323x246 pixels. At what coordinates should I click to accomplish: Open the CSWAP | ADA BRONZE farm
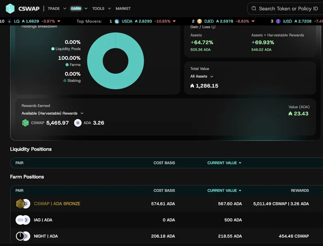tap(57, 204)
